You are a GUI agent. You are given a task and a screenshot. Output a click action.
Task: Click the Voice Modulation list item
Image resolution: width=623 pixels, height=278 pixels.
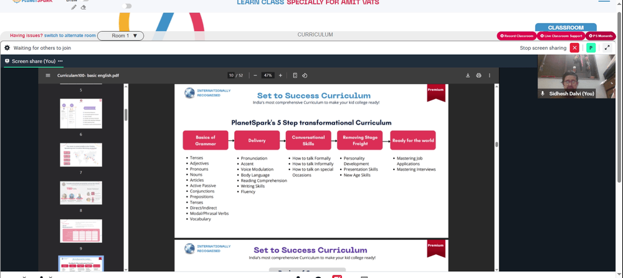tap(257, 170)
